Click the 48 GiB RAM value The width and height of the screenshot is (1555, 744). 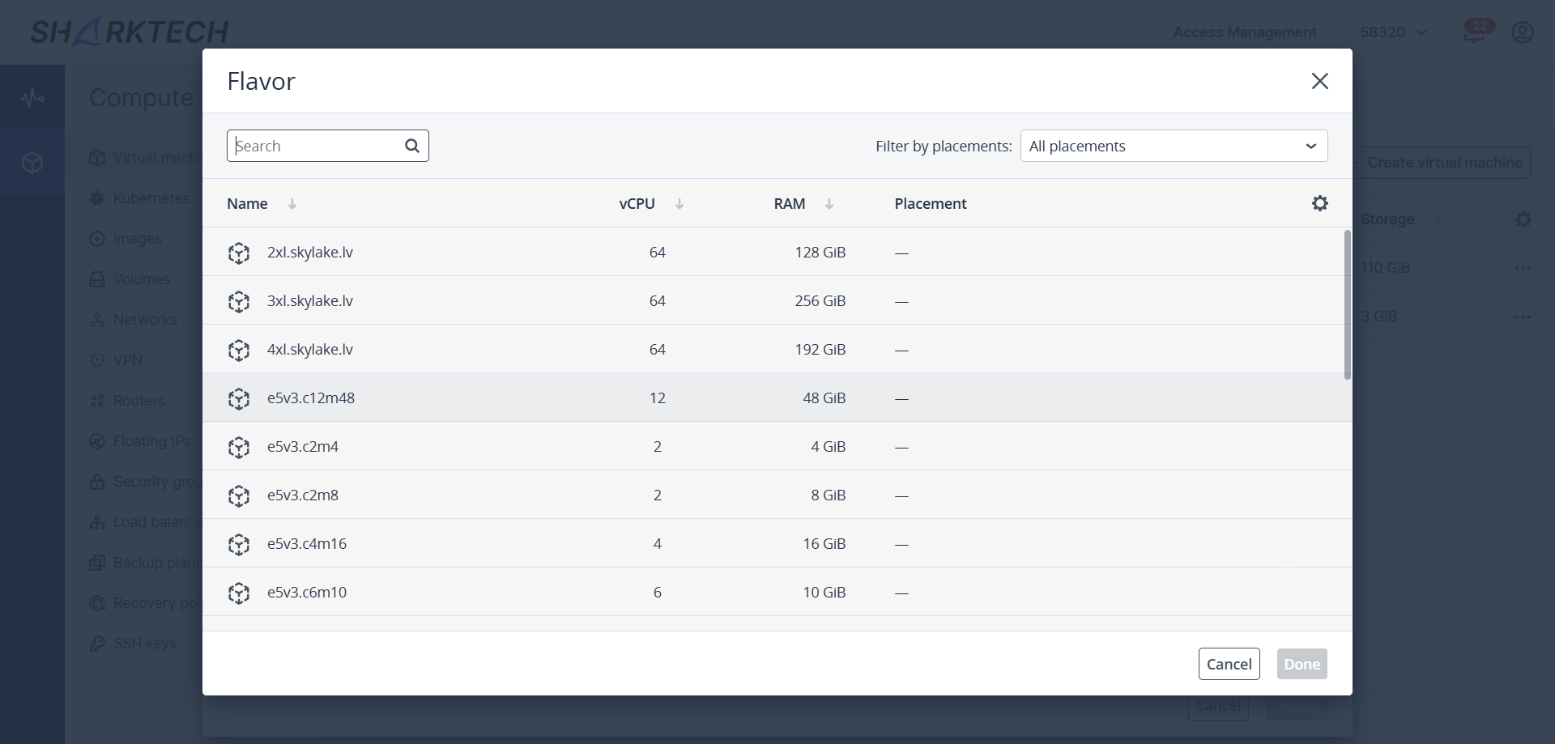click(824, 398)
